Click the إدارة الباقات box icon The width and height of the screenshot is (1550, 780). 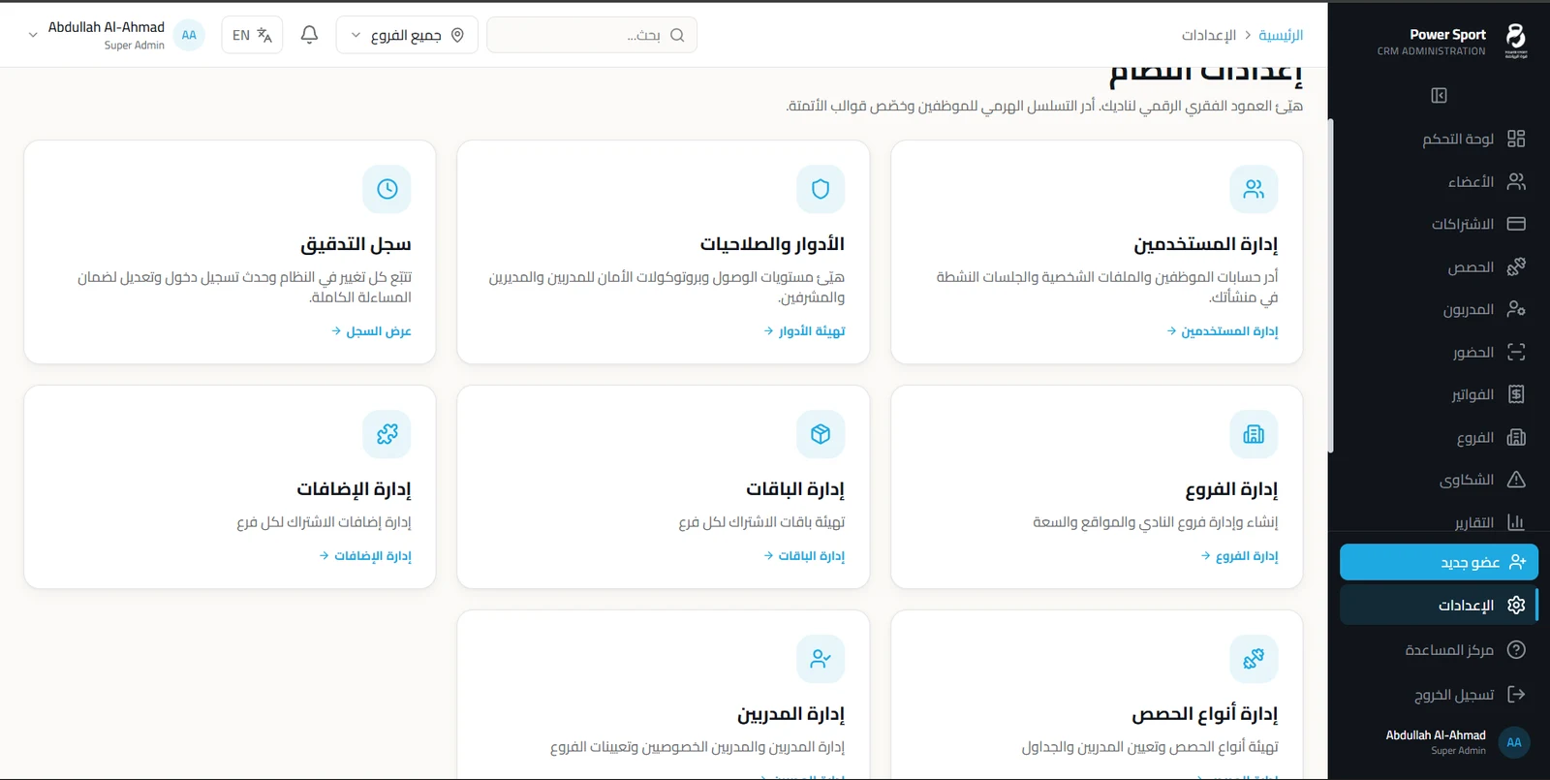pyautogui.click(x=821, y=434)
